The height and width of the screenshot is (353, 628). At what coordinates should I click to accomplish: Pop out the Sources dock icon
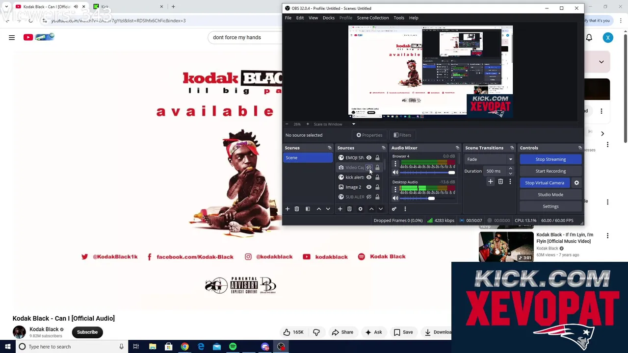(384, 148)
